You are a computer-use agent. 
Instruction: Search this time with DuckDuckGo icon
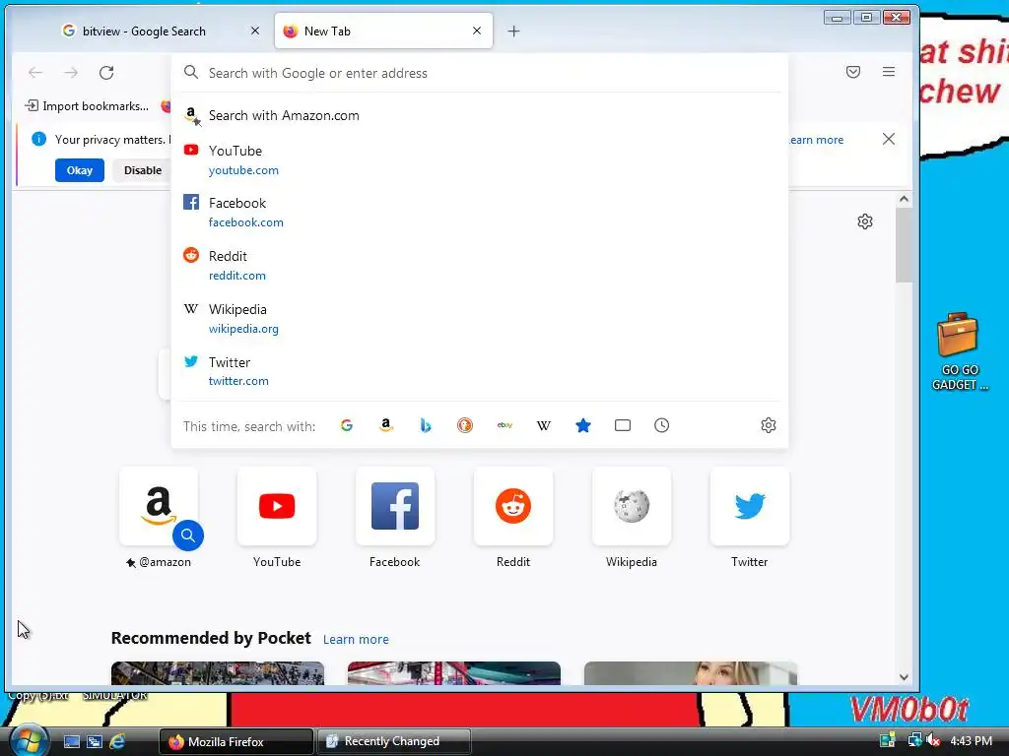click(465, 425)
